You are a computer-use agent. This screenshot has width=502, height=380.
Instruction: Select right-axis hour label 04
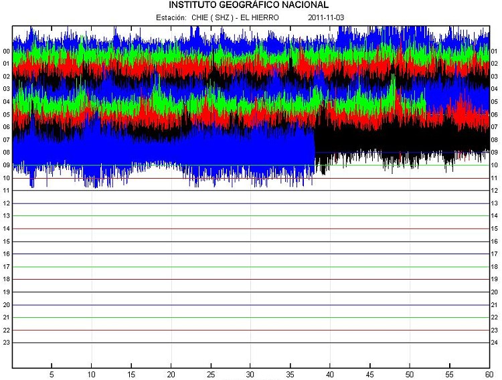495,89
